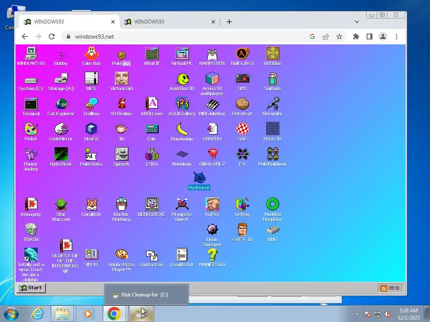
Task: Open Internet Explorer from taskbar
Action: (x=37, y=314)
